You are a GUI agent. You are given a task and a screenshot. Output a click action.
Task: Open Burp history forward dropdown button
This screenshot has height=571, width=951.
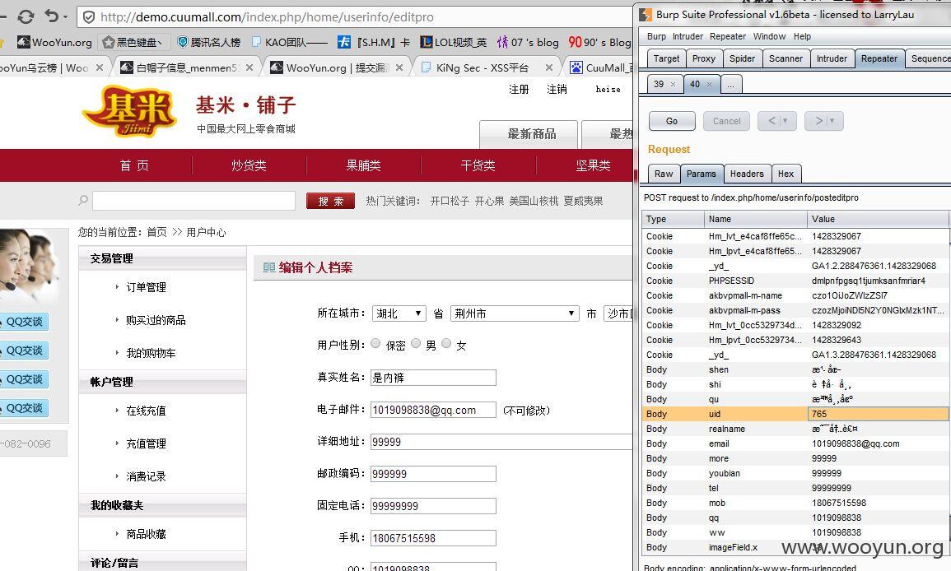point(824,121)
